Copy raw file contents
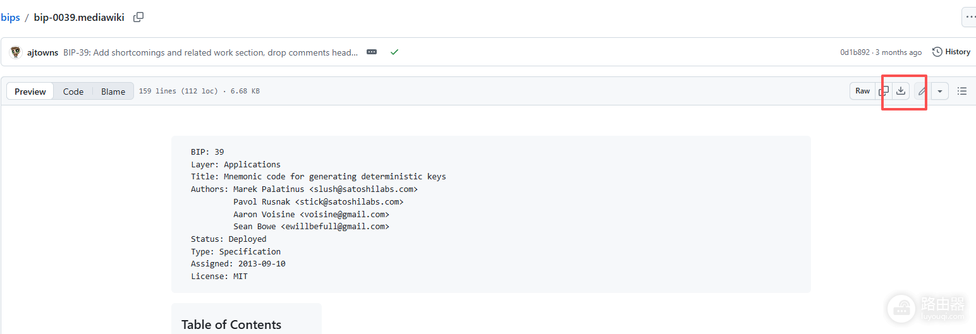The width and height of the screenshot is (976, 334). tap(884, 91)
